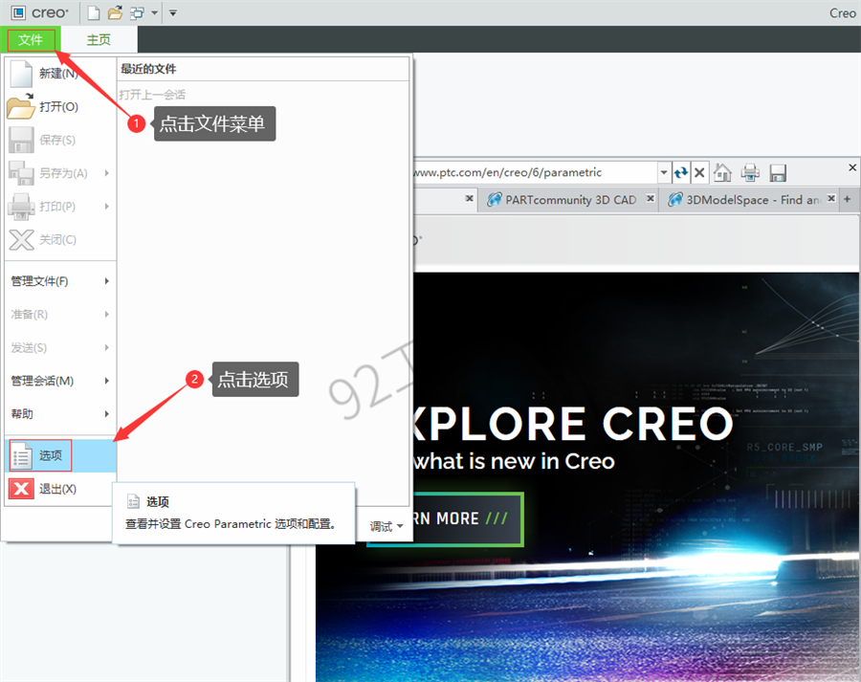Screen dimensions: 861x682
Task: Select 打开(O) from the file menu
Action: 60,106
